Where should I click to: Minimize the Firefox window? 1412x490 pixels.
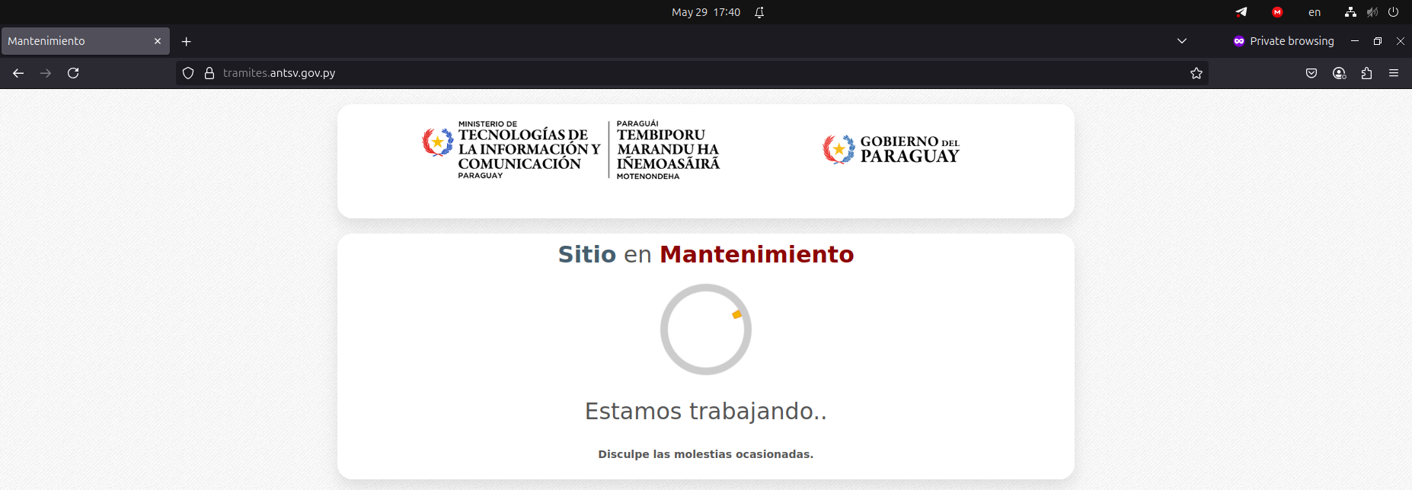click(1355, 41)
